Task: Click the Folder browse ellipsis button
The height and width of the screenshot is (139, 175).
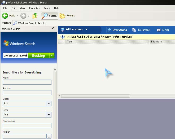Action: [49, 136]
